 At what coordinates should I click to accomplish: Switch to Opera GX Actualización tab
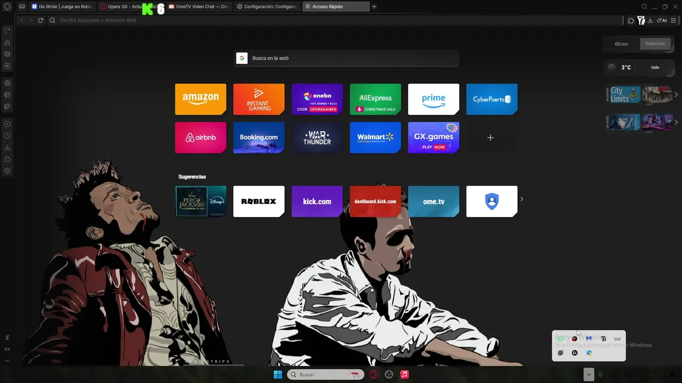pos(131,6)
